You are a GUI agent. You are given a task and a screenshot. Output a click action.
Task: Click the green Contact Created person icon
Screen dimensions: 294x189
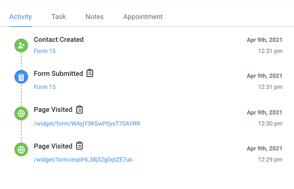click(21, 45)
